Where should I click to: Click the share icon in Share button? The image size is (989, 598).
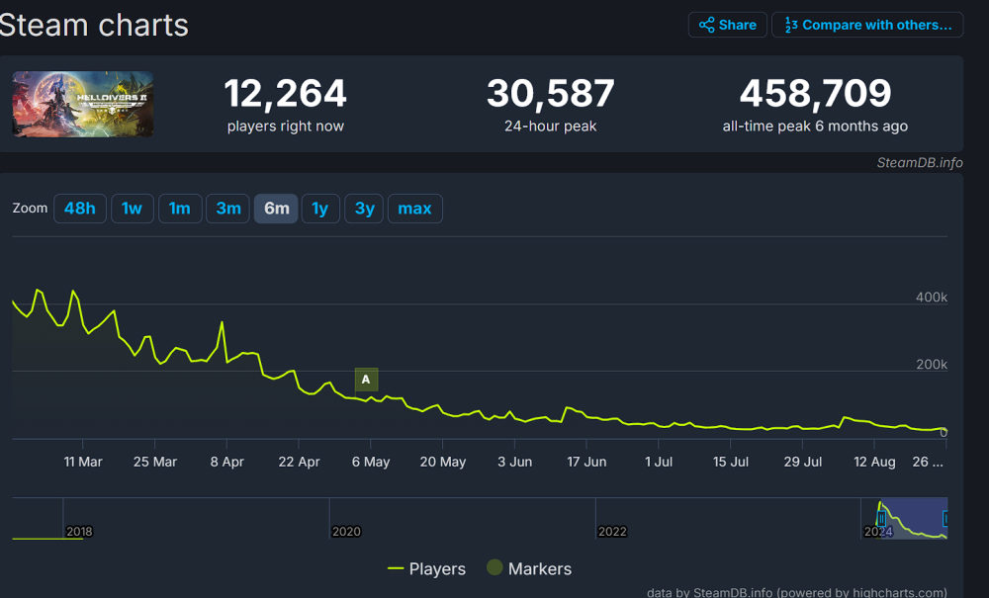point(706,25)
